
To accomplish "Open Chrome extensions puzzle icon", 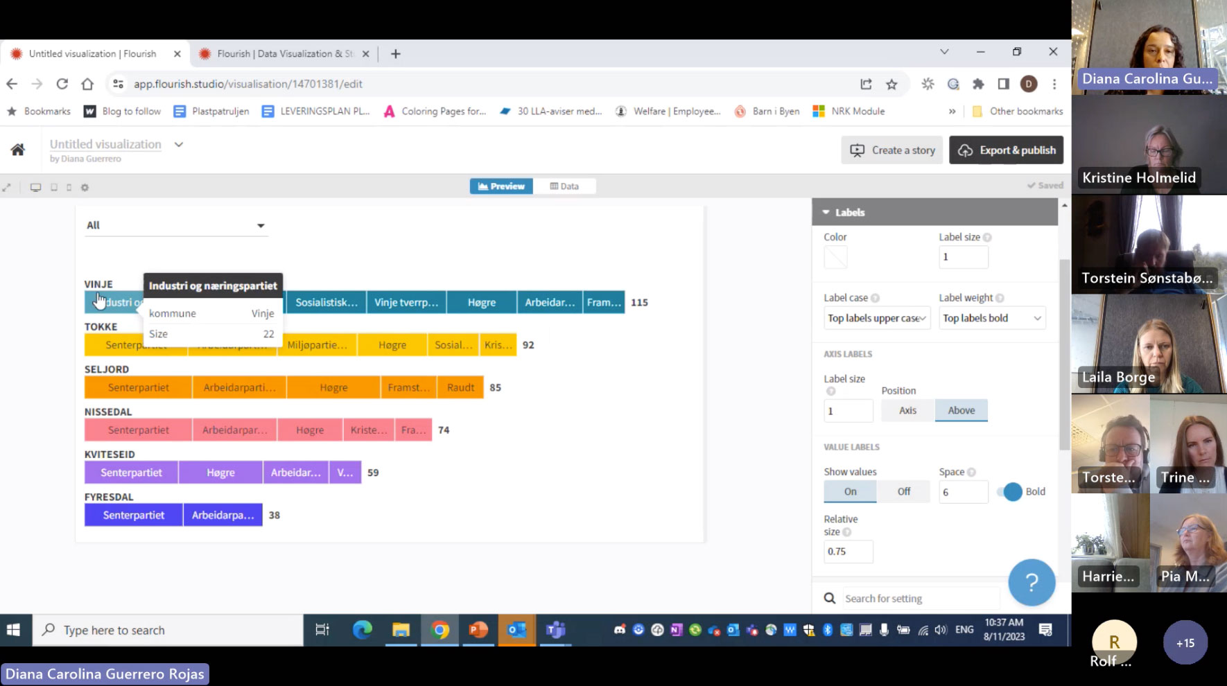I will (978, 84).
